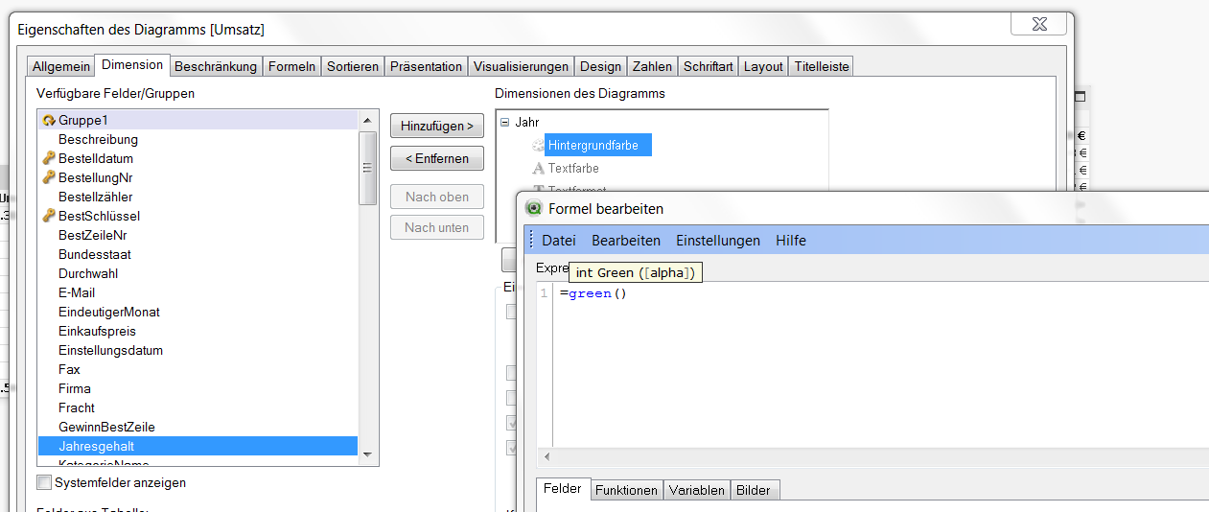Screen dimensions: 1209x512
Task: Switch to the Funktionen tab
Action: coord(627,490)
